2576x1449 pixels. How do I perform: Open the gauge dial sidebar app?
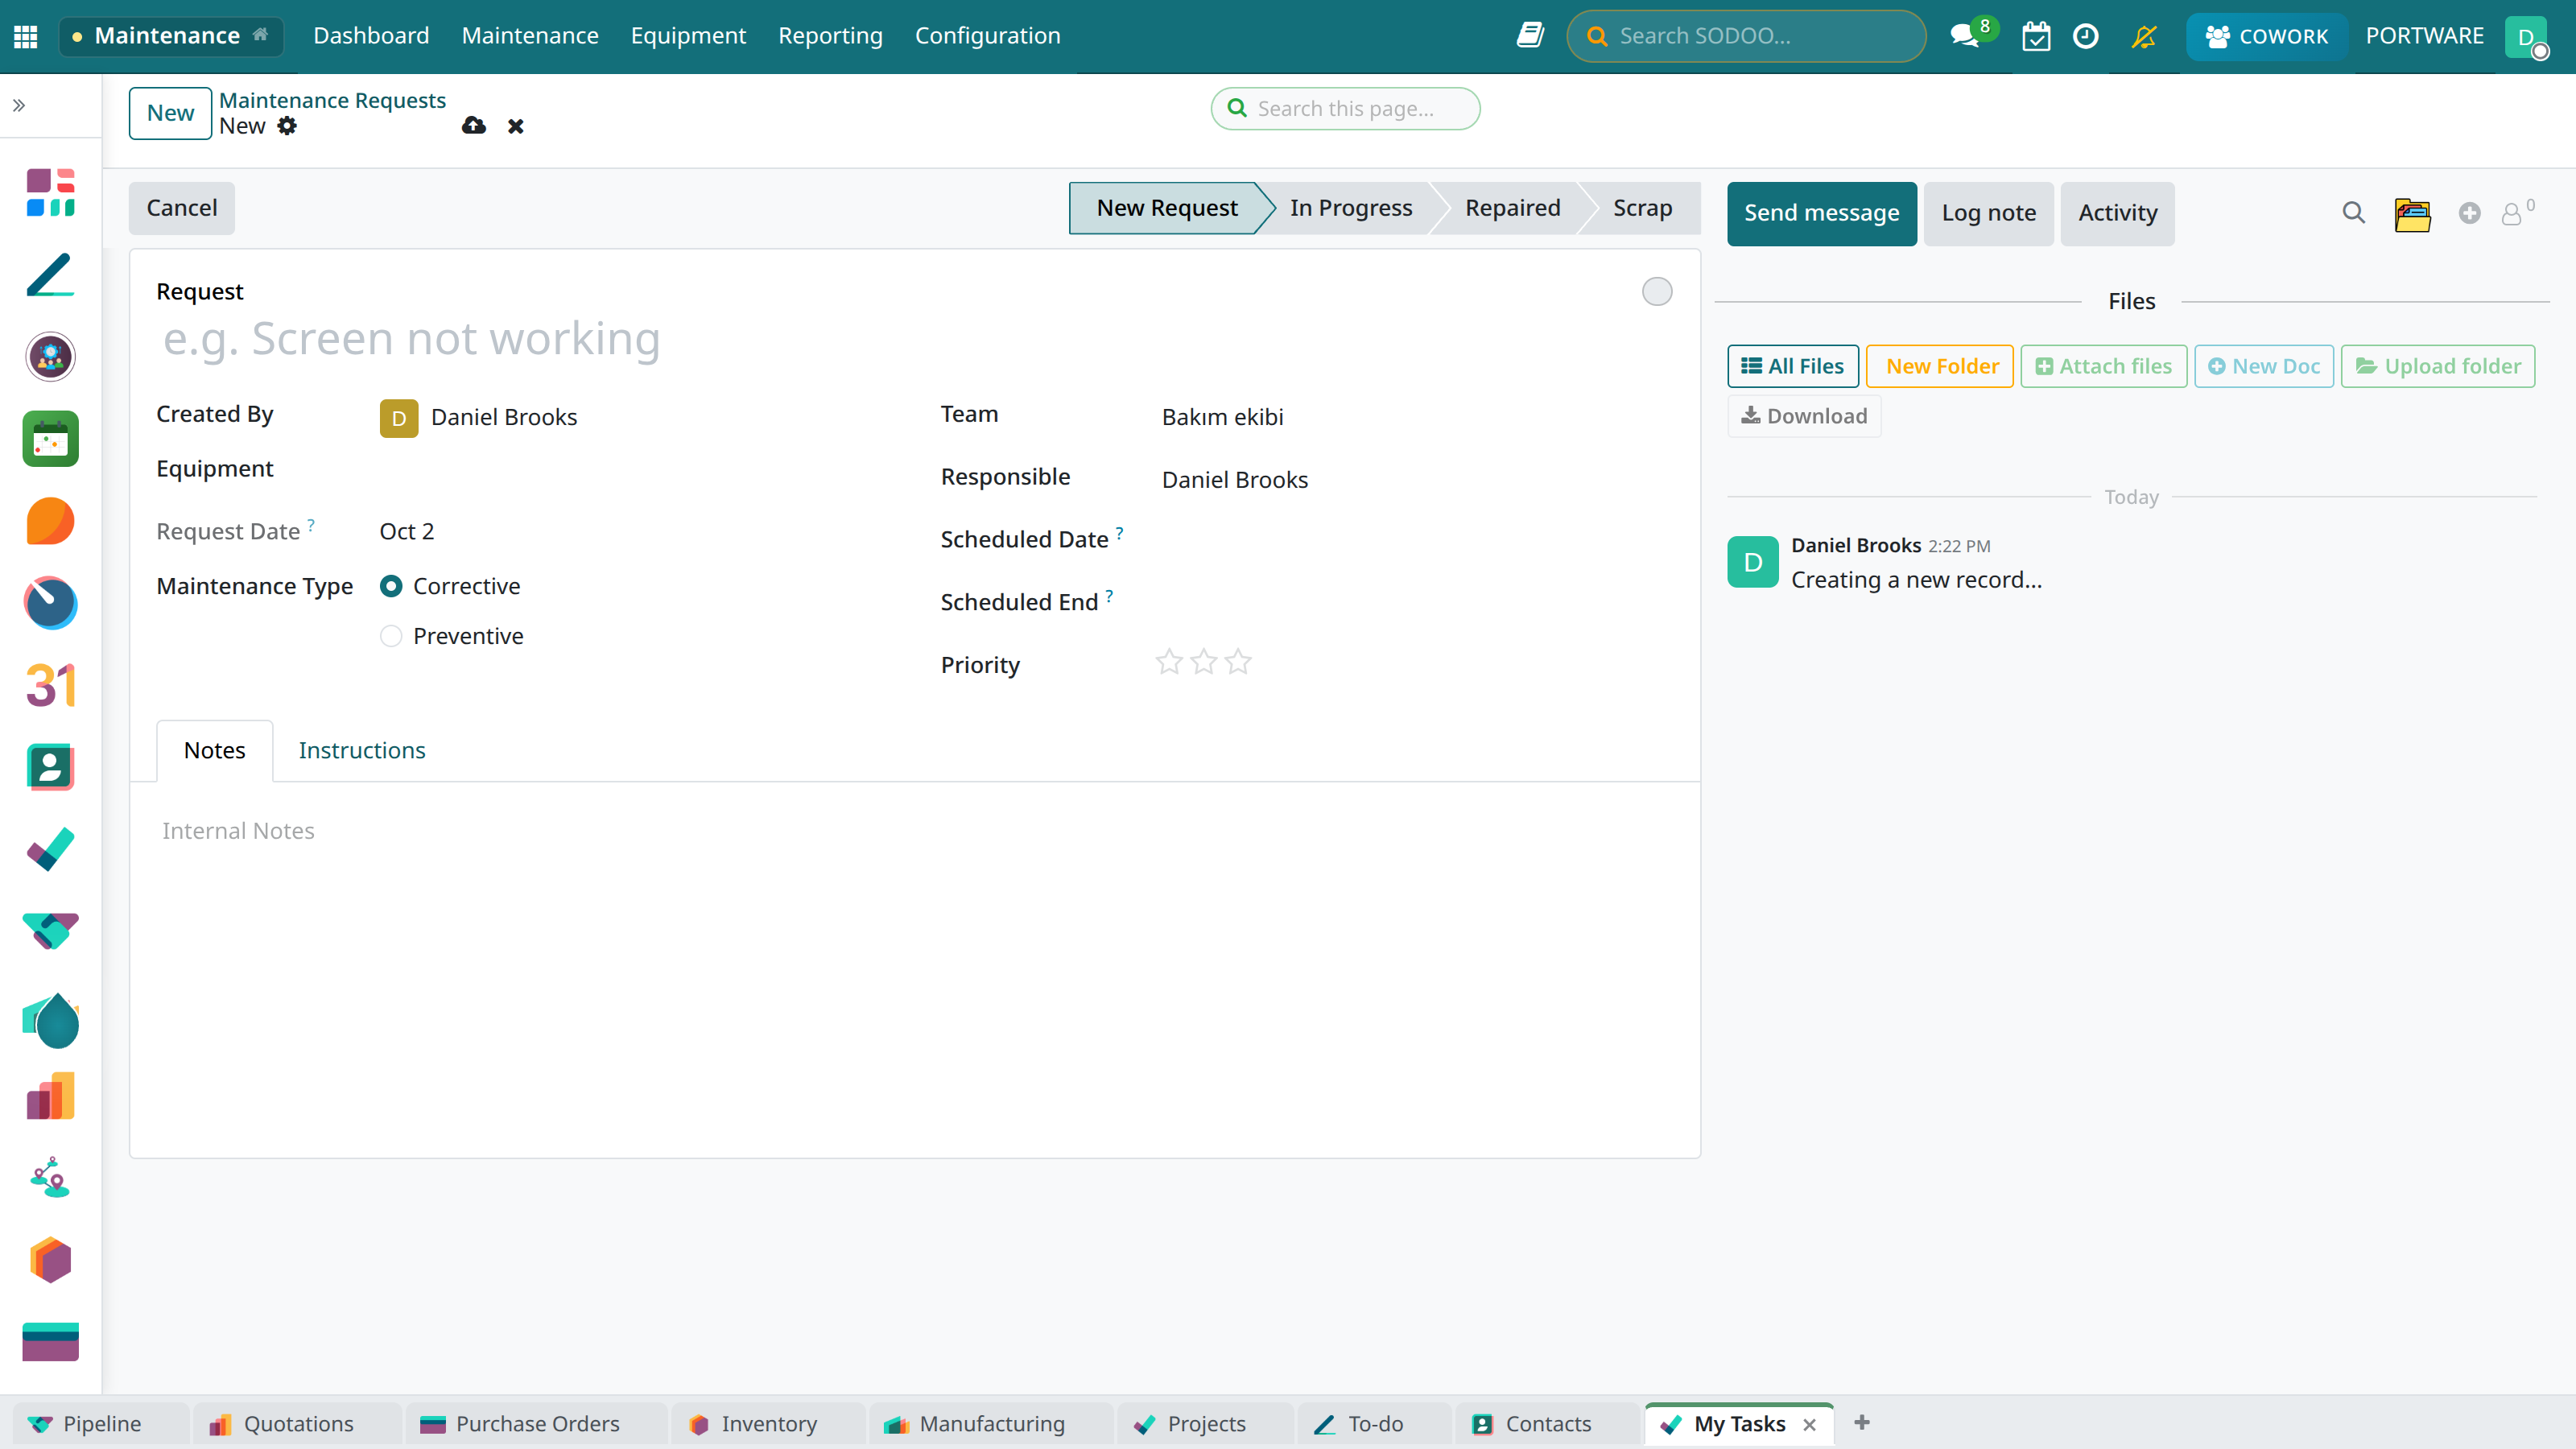(x=51, y=603)
